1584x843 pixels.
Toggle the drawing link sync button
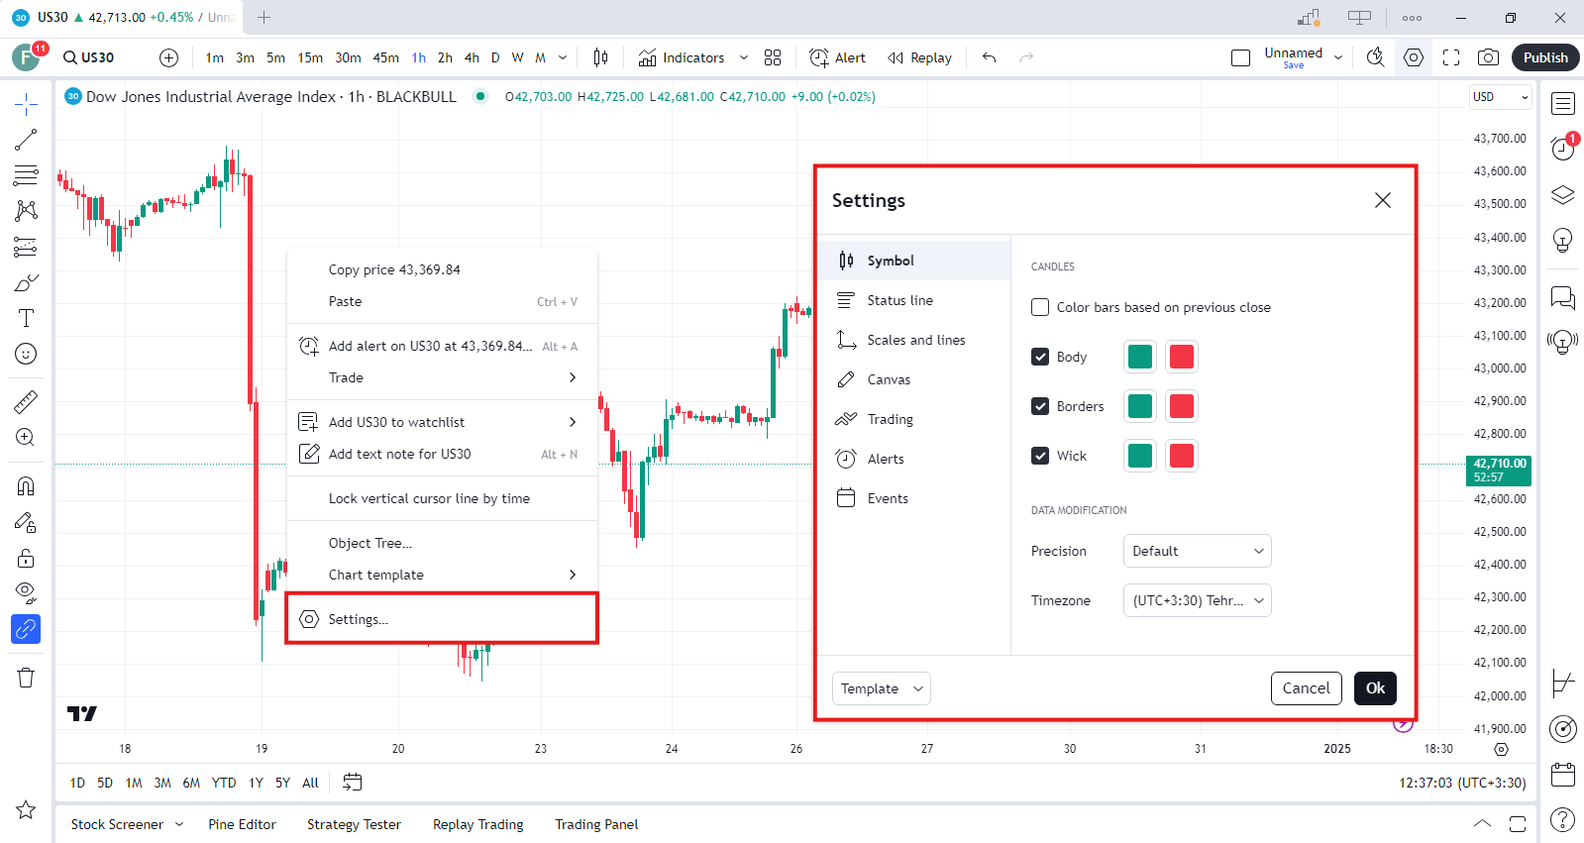(x=26, y=629)
